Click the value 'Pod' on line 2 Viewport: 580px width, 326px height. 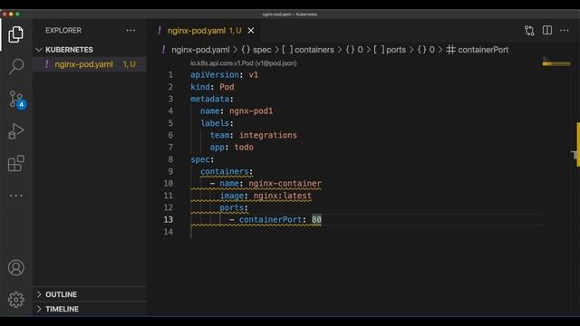click(x=227, y=87)
